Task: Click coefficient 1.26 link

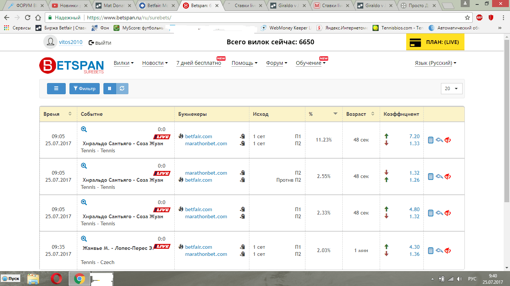Action: (414, 180)
